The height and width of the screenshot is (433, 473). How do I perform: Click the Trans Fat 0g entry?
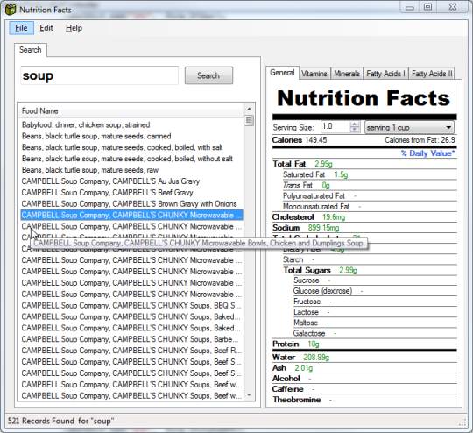tap(307, 185)
